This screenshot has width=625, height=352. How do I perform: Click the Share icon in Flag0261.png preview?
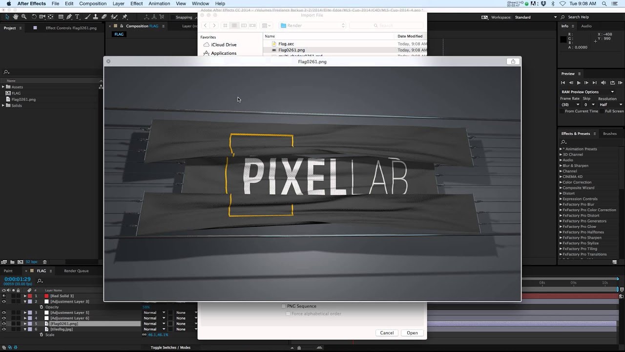513,62
